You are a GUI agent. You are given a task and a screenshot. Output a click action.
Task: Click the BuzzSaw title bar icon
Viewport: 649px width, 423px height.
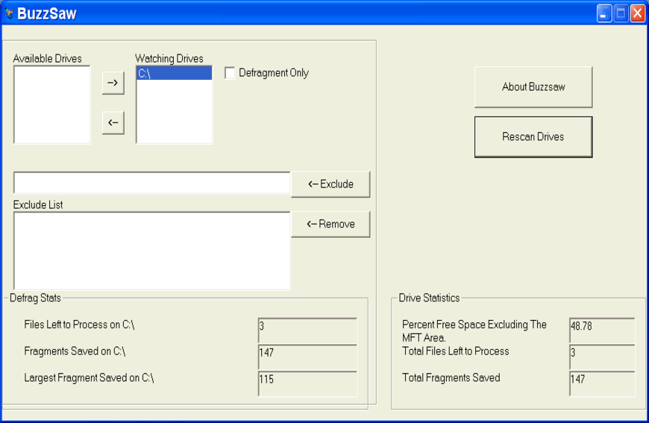(9, 13)
